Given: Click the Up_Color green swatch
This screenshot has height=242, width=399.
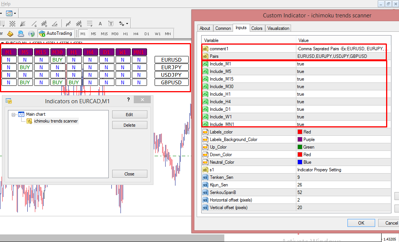Looking at the screenshot, I should 300,147.
